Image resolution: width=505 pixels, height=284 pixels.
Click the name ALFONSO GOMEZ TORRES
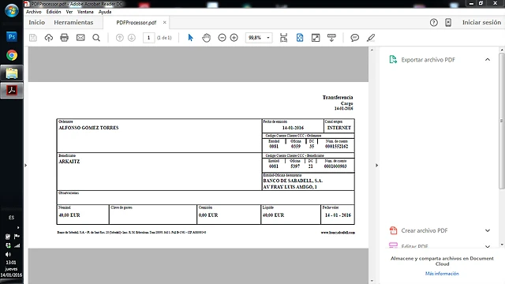coord(88,128)
